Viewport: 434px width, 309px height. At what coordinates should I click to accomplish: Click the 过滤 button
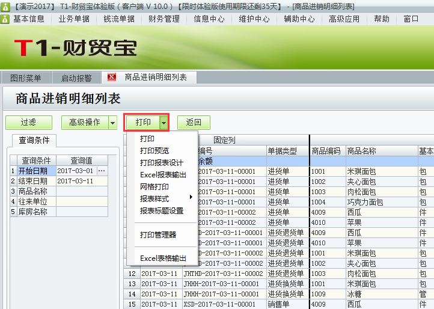pos(28,123)
